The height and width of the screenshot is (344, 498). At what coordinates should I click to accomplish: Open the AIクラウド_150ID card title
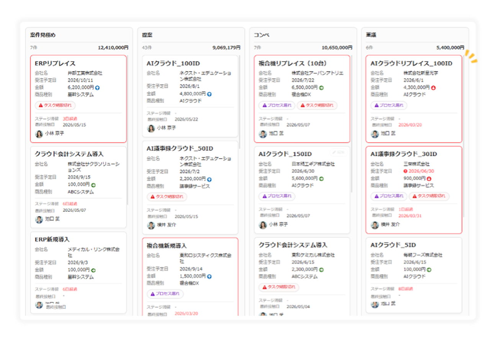tap(285, 154)
